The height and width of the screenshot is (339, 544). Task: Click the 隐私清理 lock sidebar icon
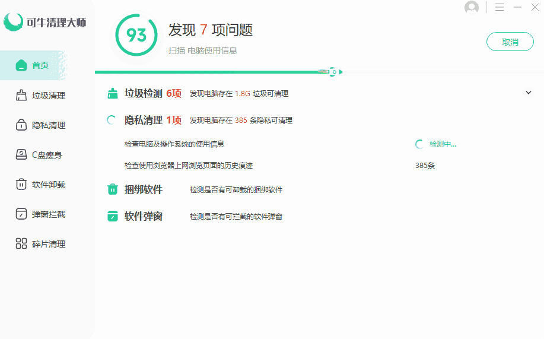click(21, 125)
